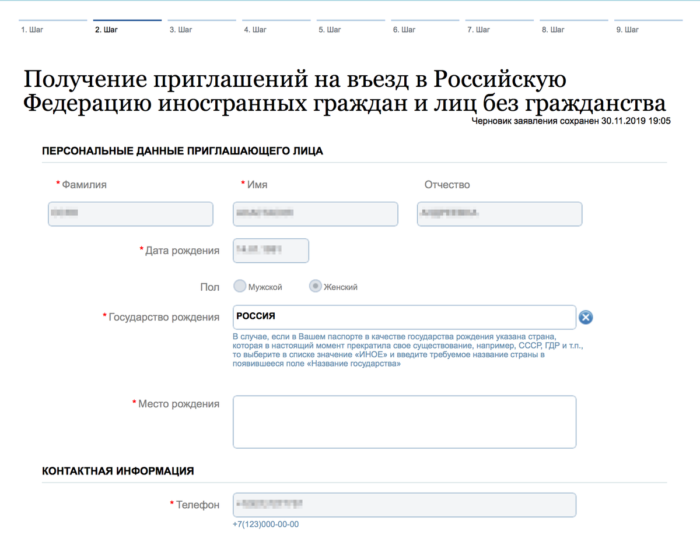This screenshot has height=556, width=700.
Task: Click the +7(123)000-00-00 phone format hint
Action: coord(265,525)
